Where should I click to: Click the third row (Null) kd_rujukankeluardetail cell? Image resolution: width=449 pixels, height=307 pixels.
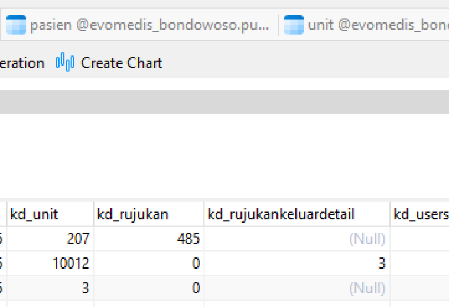(x=297, y=288)
